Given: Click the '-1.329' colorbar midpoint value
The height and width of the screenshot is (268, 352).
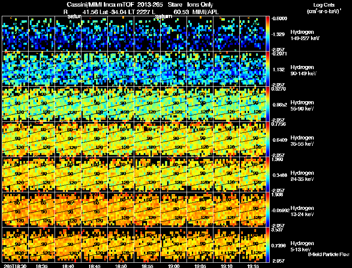Looking at the screenshot, I should click(x=278, y=34).
